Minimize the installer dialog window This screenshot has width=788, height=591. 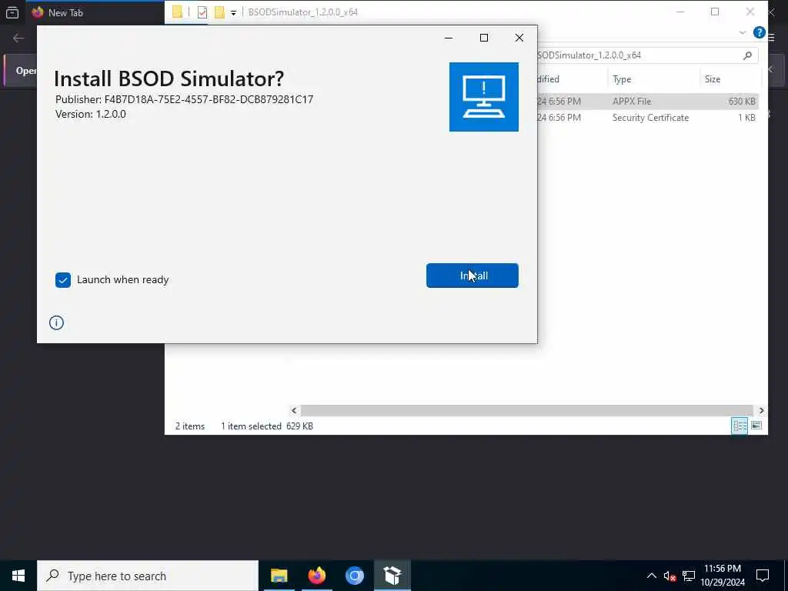(x=449, y=38)
